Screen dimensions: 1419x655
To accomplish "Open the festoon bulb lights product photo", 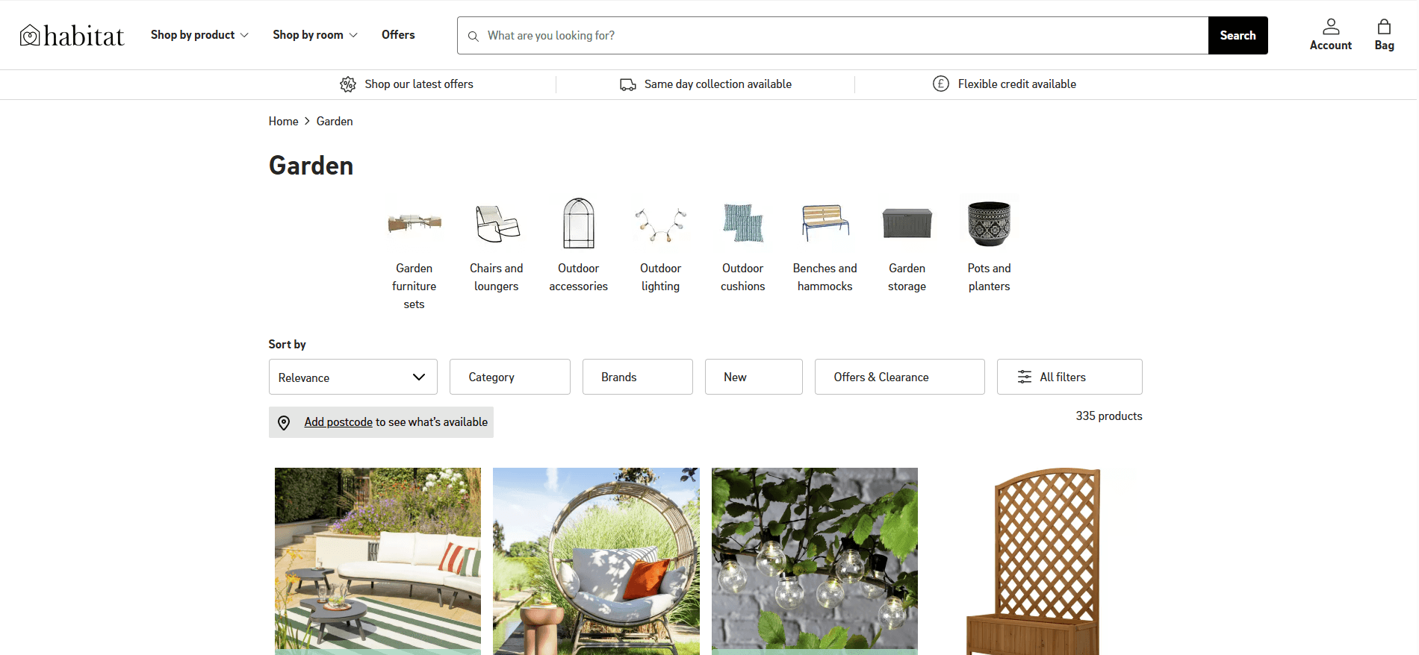I will point(815,561).
